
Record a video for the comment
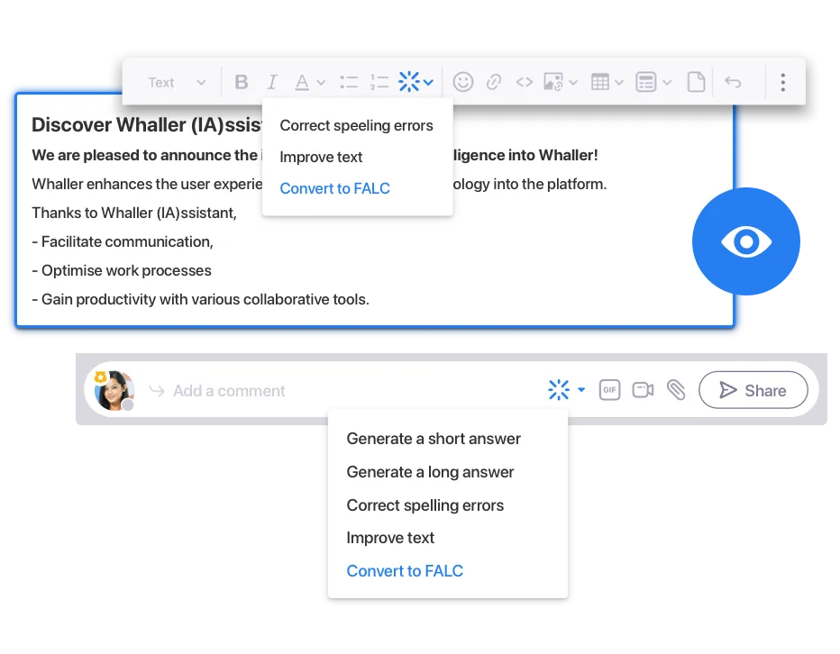pyautogui.click(x=642, y=390)
